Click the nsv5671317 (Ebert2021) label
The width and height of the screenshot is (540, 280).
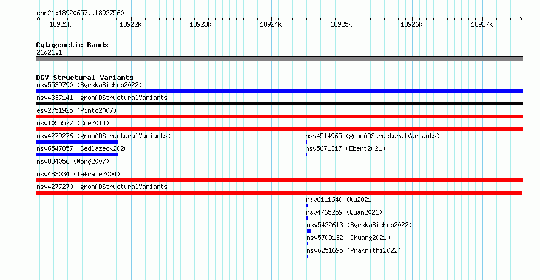coord(345,148)
